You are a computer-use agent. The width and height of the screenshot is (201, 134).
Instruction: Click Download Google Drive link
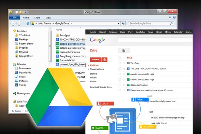[x=101, y=87]
